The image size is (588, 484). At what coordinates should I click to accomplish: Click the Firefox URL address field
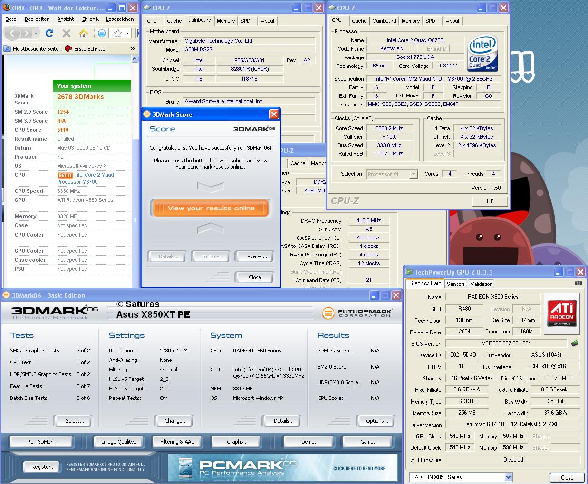[x=112, y=33]
